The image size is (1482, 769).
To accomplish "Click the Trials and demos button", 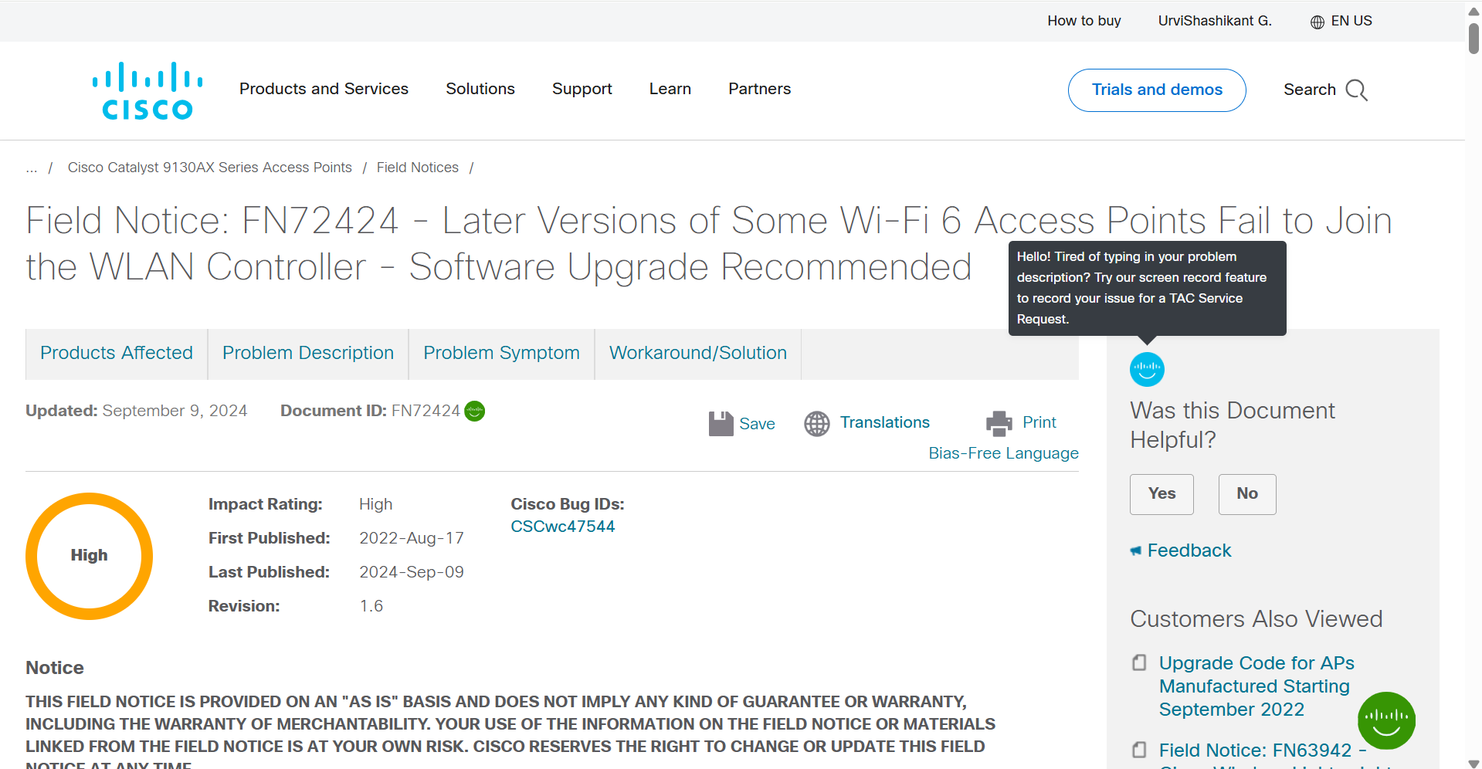I will 1157,90.
